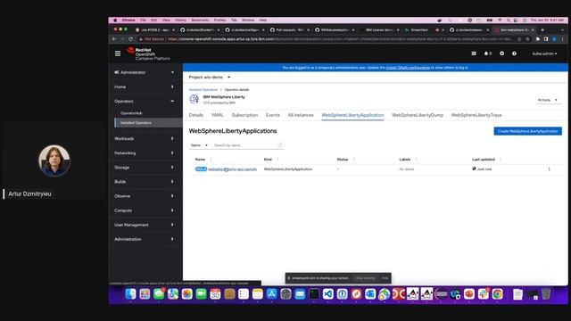
Task: Switch to the YAML tab
Action: click(218, 115)
